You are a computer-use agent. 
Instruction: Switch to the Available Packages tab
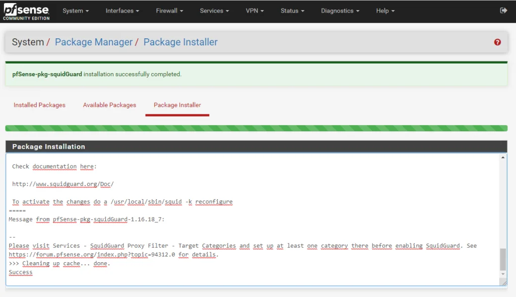(x=109, y=105)
